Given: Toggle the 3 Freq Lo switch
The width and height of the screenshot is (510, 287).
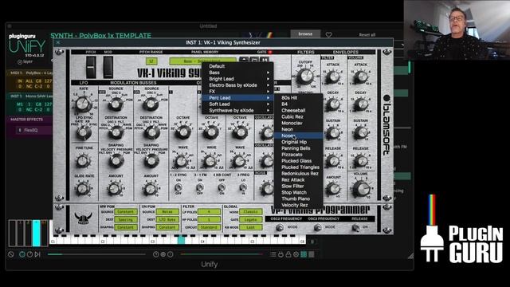Looking at the screenshot, I should pyautogui.click(x=243, y=187).
